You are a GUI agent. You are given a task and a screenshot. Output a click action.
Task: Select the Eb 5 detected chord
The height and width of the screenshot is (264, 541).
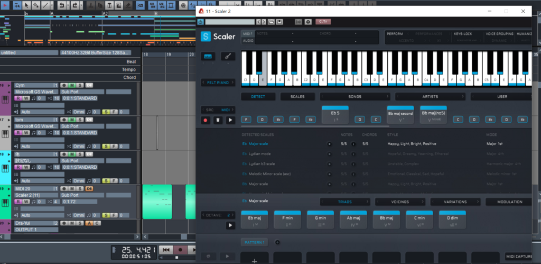(x=335, y=115)
